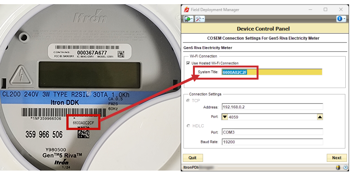The width and height of the screenshot is (351, 174).
Task: Maximize the Field Deployment Manager window
Action: coord(326,9)
